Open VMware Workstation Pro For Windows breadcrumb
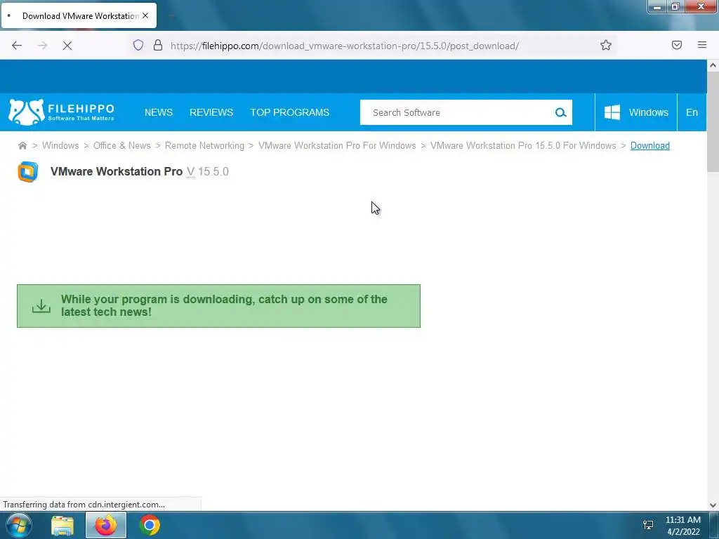The width and height of the screenshot is (719, 539). tap(337, 146)
